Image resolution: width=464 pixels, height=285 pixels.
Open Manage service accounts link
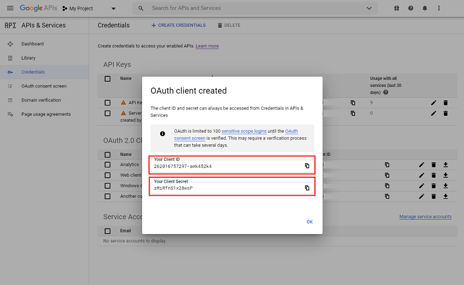425,217
